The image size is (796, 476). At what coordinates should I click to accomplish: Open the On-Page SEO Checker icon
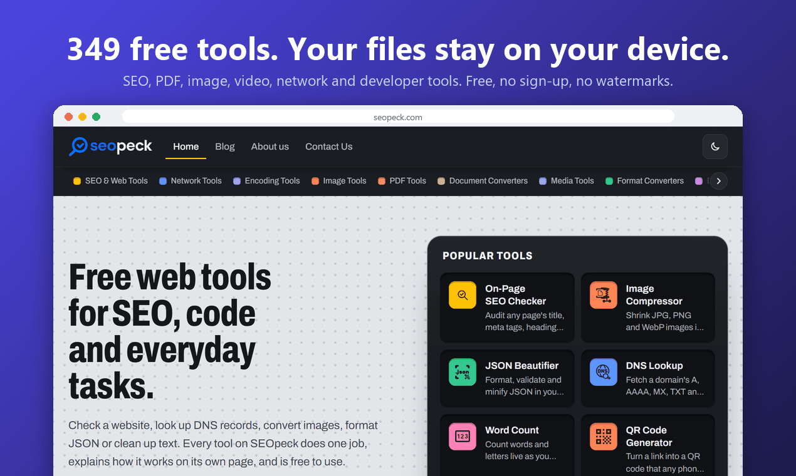point(463,295)
